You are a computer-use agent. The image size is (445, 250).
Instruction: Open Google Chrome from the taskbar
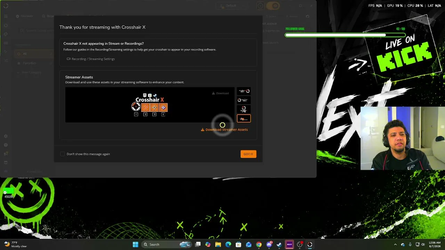pos(259,244)
